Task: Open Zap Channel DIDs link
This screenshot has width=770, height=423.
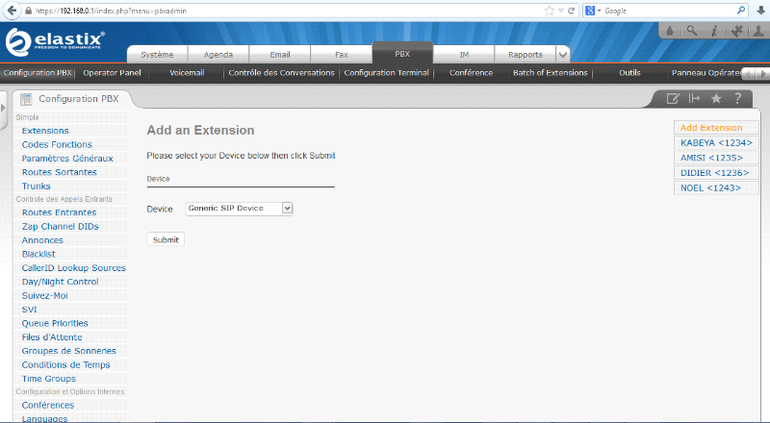Action: tap(60, 226)
